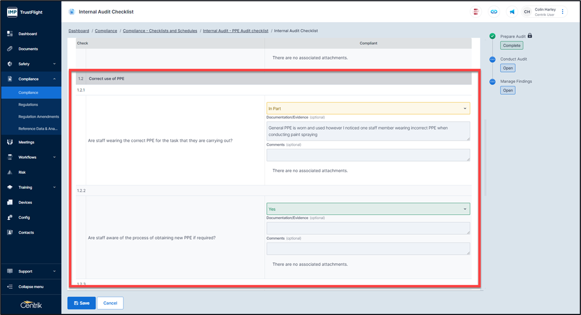This screenshot has height=315, width=581.
Task: Open the Regulations sidebar item
Action: coord(28,105)
